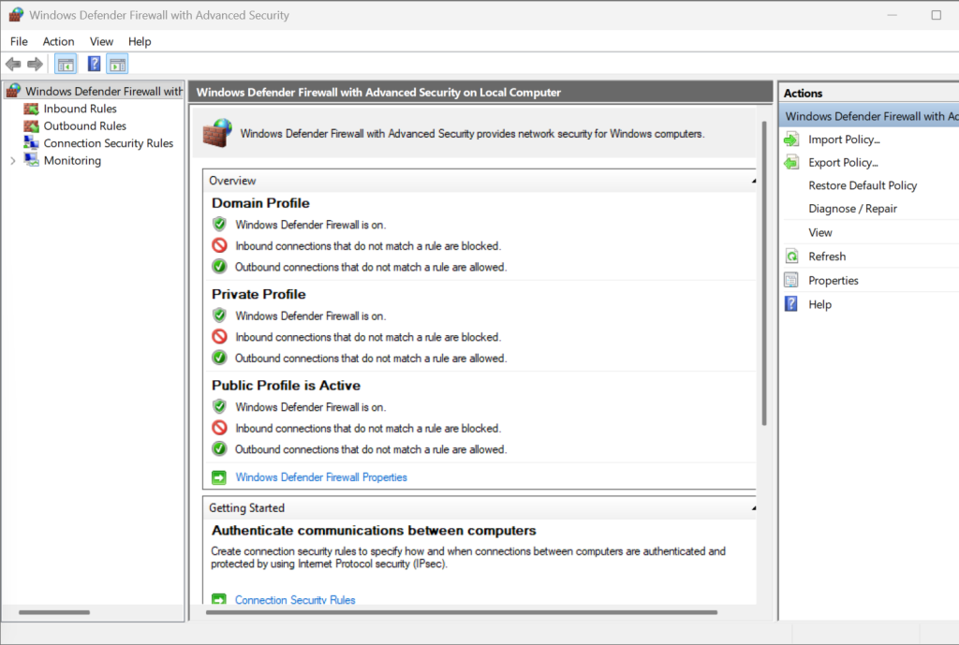The height and width of the screenshot is (645, 959).
Task: Collapse the Overview section
Action: (753, 181)
